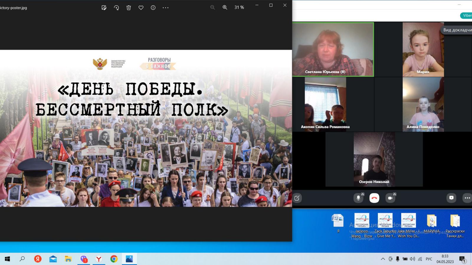
Task: Open Google Chrome from taskbar
Action: 114,259
